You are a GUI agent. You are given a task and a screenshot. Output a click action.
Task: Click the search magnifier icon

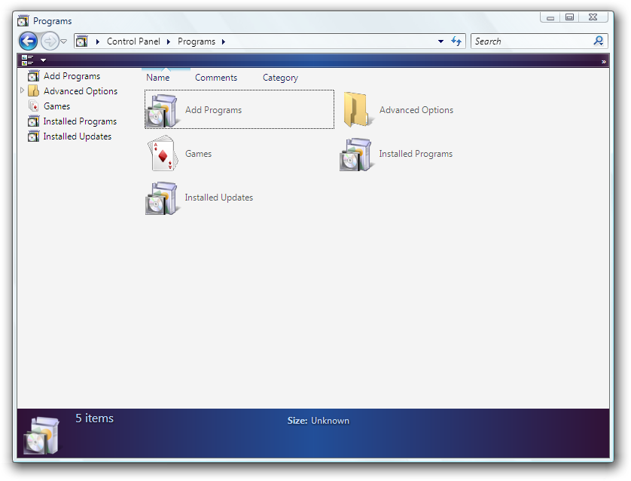point(599,41)
